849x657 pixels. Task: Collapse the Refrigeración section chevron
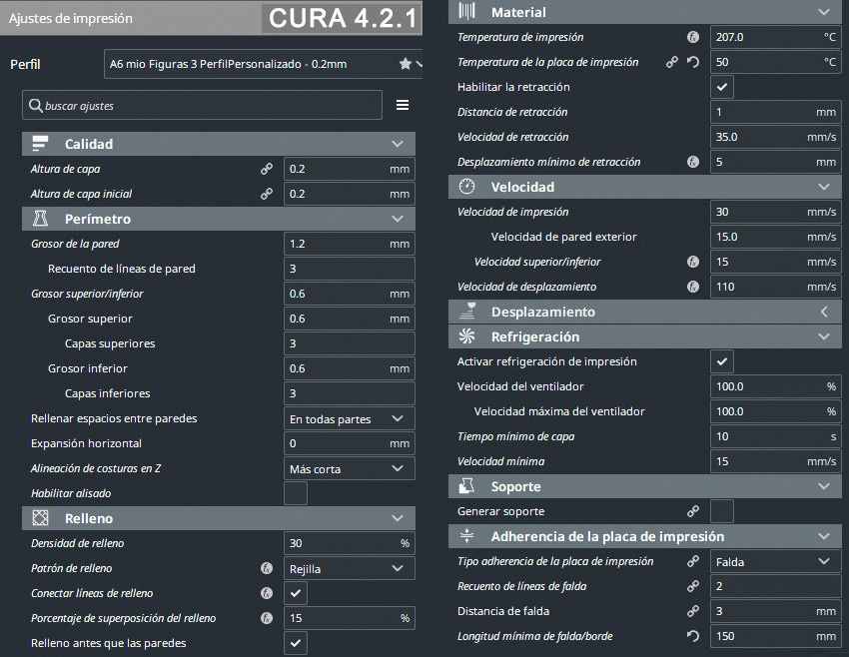tap(824, 336)
